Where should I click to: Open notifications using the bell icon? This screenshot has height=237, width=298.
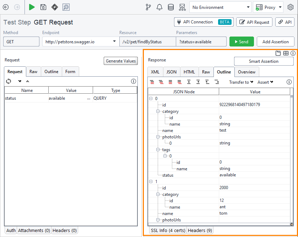(159, 7)
